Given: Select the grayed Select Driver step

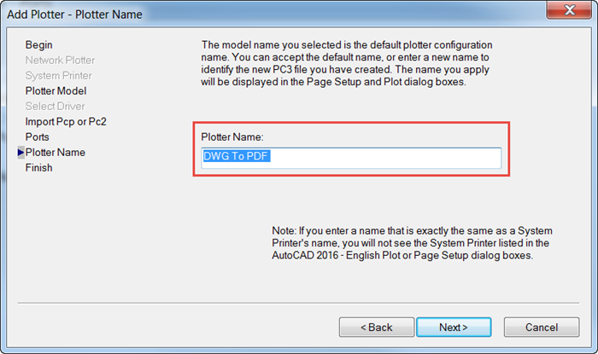Looking at the screenshot, I should tap(55, 106).
